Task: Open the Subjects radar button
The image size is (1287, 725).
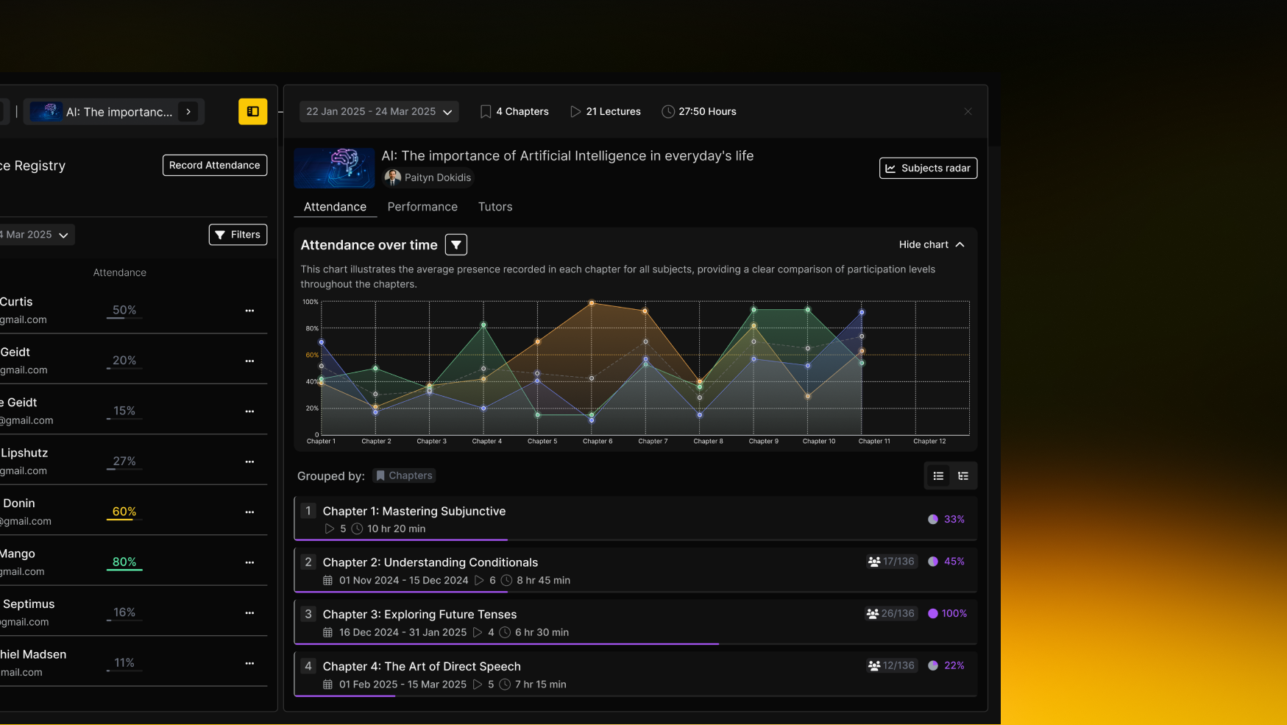Action: tap(928, 169)
